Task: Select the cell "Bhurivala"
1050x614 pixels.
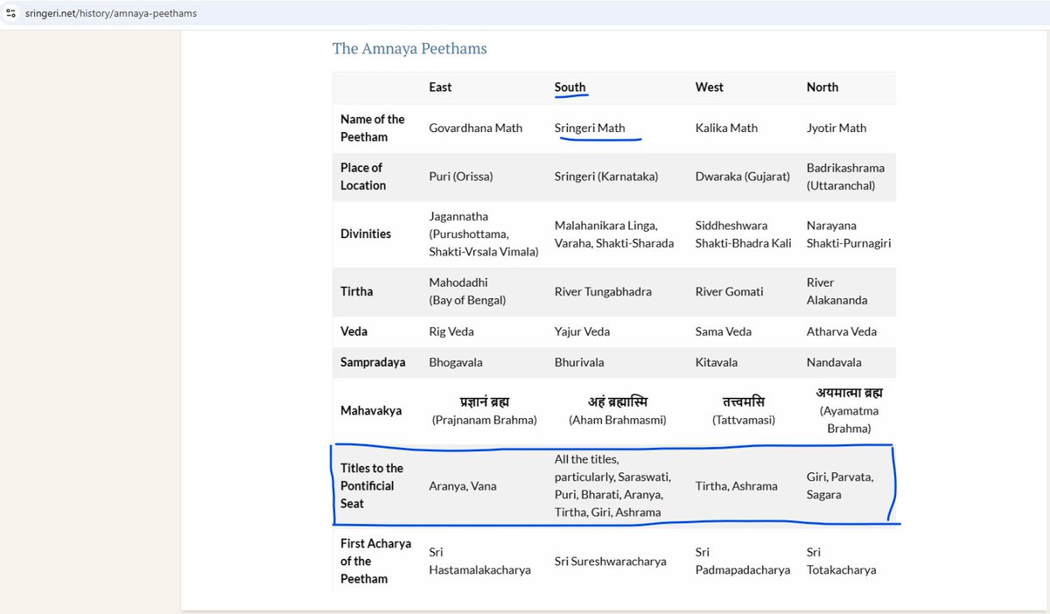Action: pyautogui.click(x=579, y=362)
